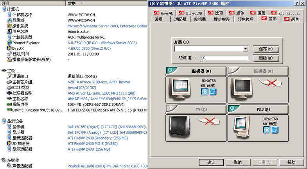Open the nVIDIA nForce 6100-4xx chipset link

click(x=99, y=82)
